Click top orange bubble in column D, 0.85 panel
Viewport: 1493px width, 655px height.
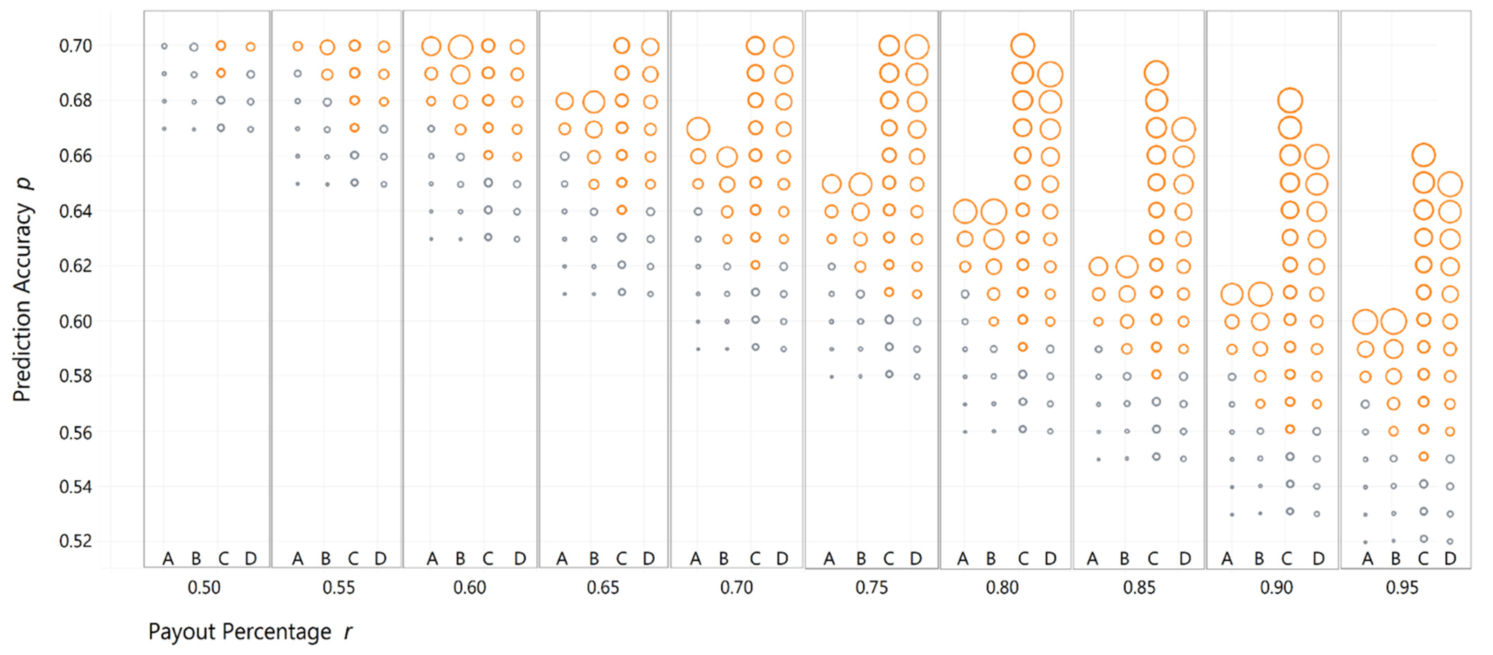pos(1184,129)
